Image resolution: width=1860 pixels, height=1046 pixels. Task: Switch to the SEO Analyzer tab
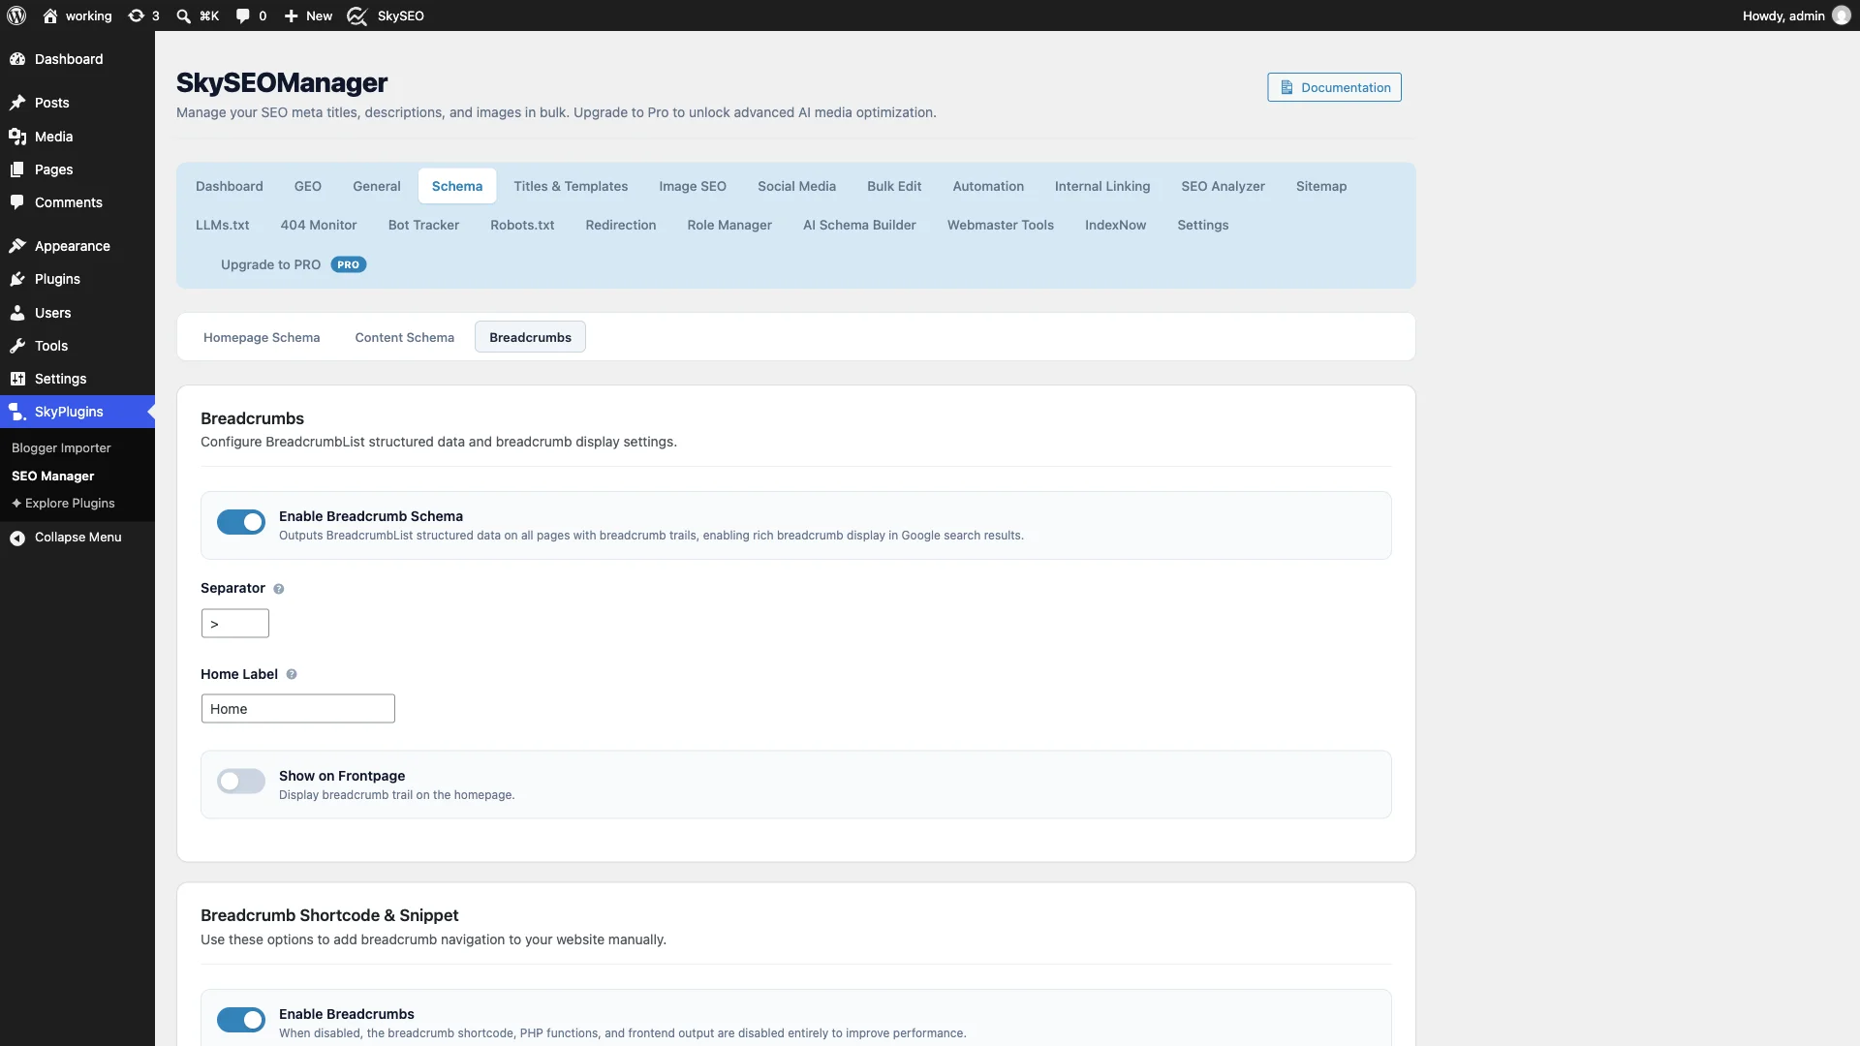click(1223, 186)
